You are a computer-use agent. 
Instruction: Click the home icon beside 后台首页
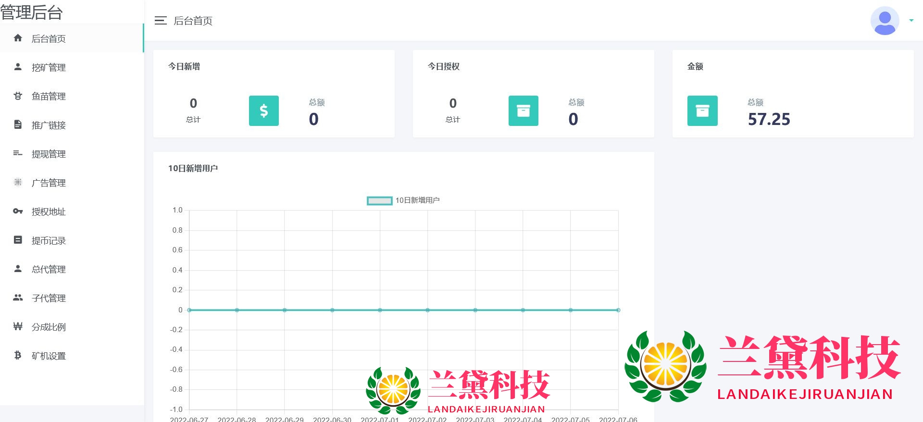point(18,38)
